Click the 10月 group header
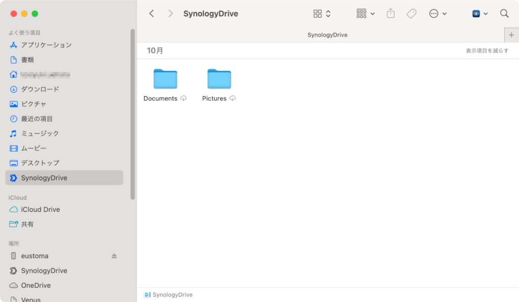The height and width of the screenshot is (302, 519). pos(155,51)
